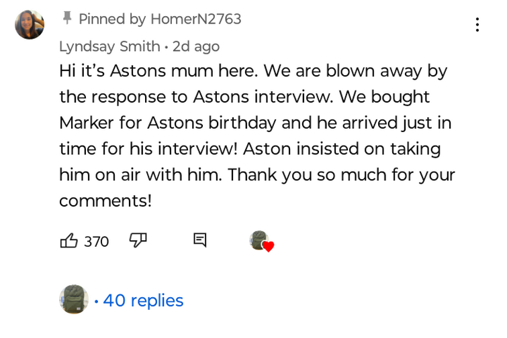Open Lyndsay Smith's profile picture
Screen dimensions: 507x338
pyautogui.click(x=30, y=25)
